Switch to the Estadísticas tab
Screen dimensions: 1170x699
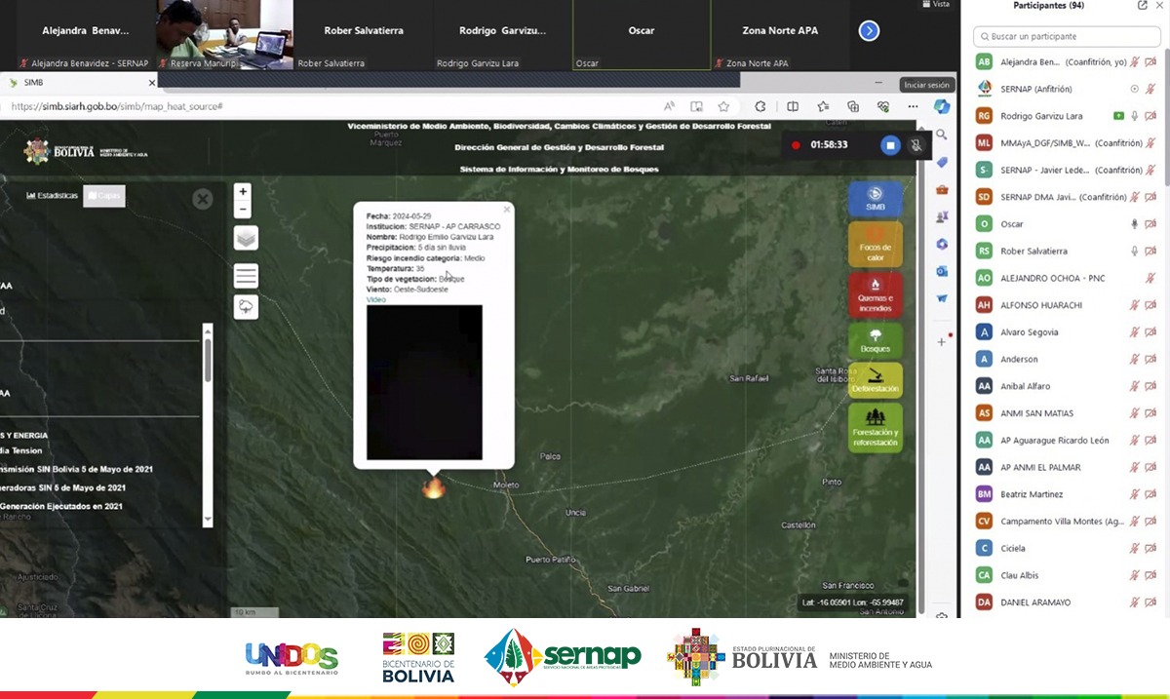point(53,196)
